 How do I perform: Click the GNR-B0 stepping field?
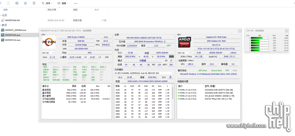[x=81, y=41]
